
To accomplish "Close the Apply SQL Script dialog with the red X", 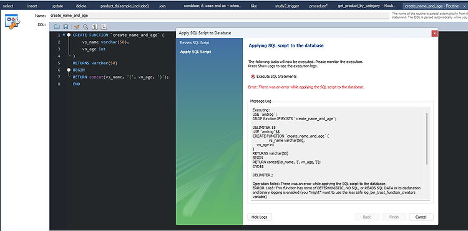I will [x=434, y=34].
